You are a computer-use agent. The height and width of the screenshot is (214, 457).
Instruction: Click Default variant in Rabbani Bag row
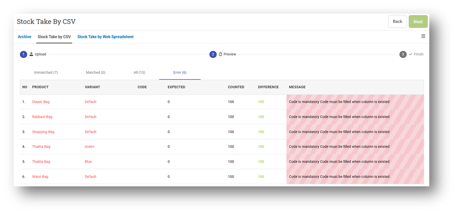pyautogui.click(x=91, y=117)
